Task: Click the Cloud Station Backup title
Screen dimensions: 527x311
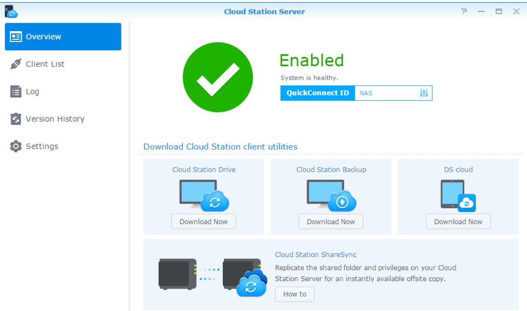Action: click(331, 170)
